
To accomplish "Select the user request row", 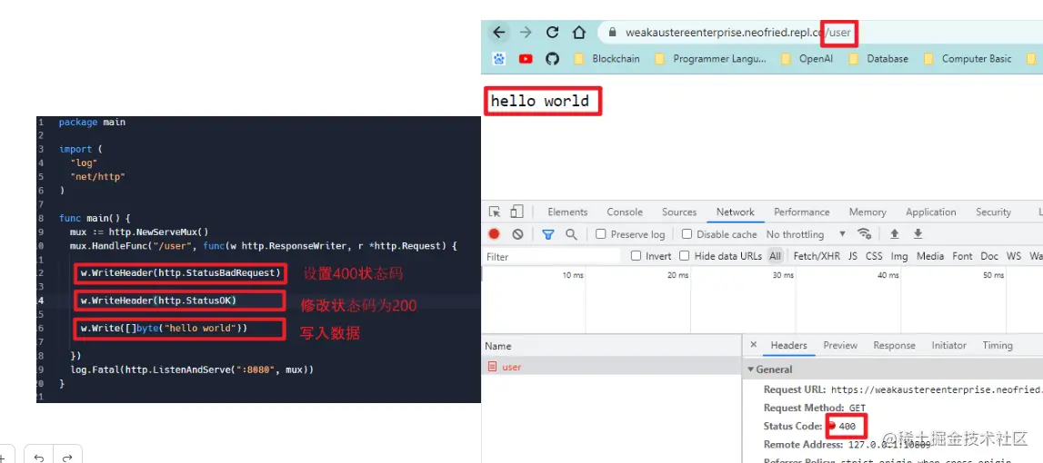I will coord(612,367).
